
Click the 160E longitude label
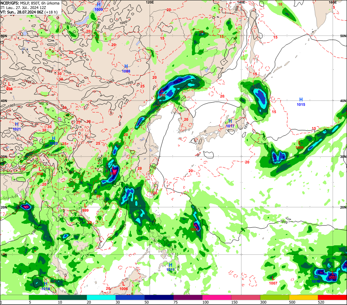pos(333,2)
